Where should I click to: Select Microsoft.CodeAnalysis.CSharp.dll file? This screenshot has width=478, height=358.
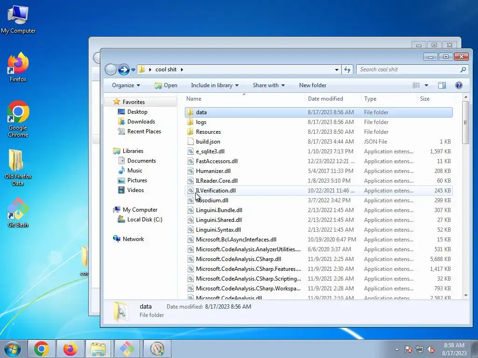tap(318, 259)
